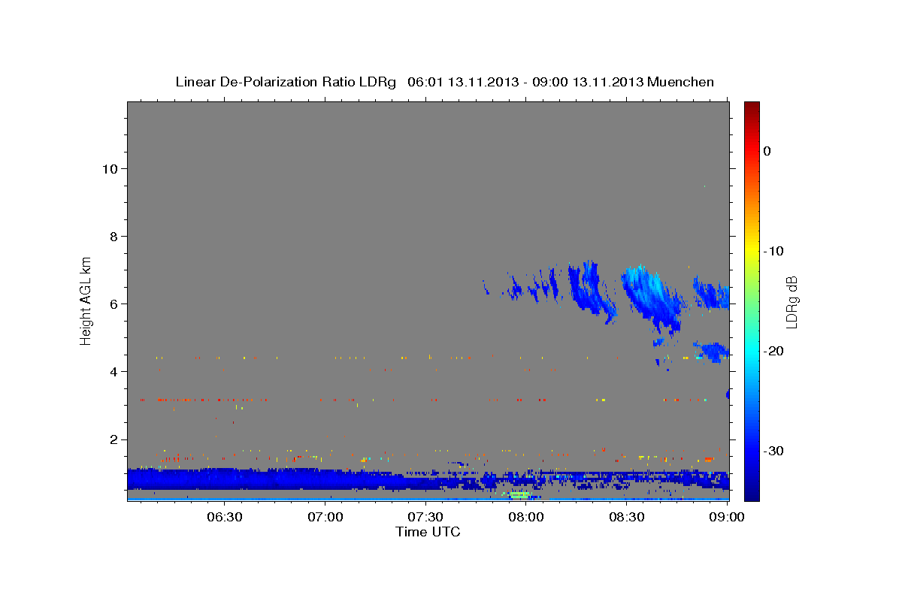The width and height of the screenshot is (902, 601).
Task: Click the '07:00' time tick label
Action: point(325,518)
